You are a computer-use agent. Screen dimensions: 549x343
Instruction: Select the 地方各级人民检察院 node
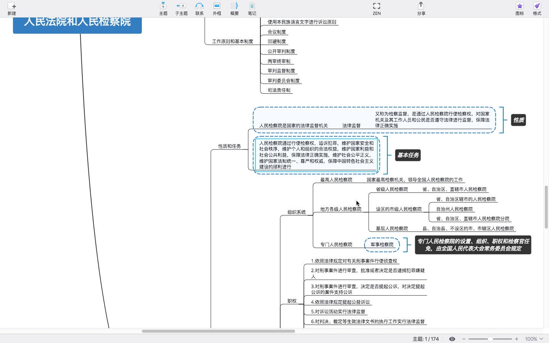point(341,209)
